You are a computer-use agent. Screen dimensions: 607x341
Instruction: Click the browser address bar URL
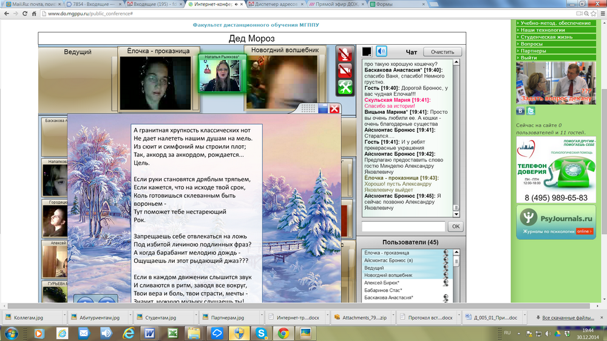click(x=90, y=13)
